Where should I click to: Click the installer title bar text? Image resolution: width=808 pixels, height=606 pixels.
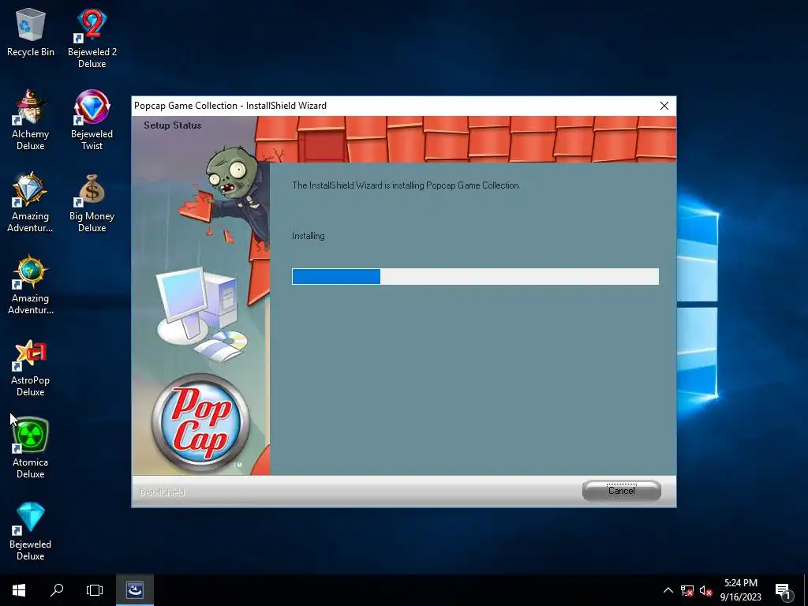pyautogui.click(x=230, y=106)
